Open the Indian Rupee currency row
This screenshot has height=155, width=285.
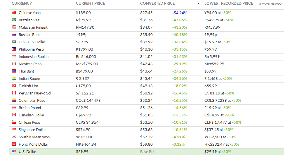click(x=147, y=78)
